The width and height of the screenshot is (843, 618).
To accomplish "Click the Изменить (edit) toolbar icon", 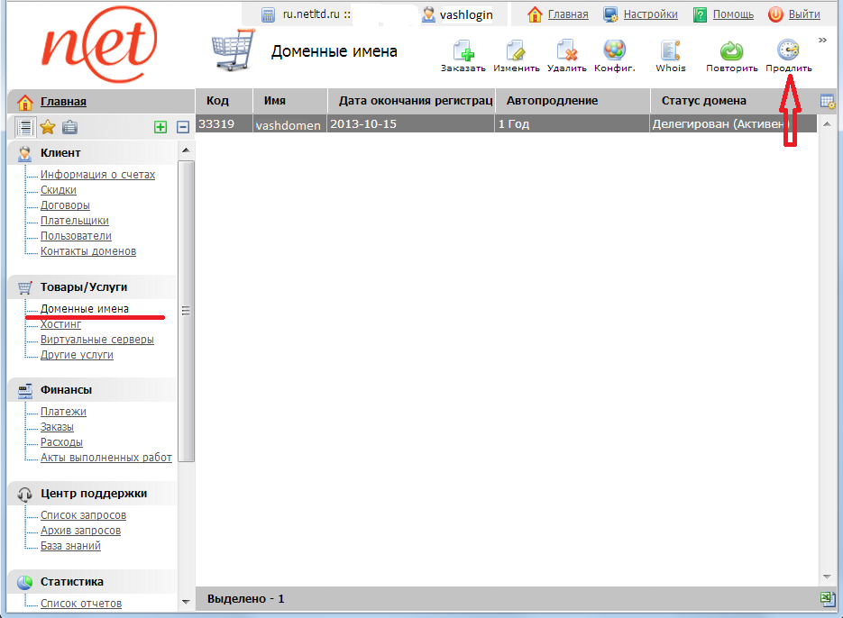I will point(516,51).
